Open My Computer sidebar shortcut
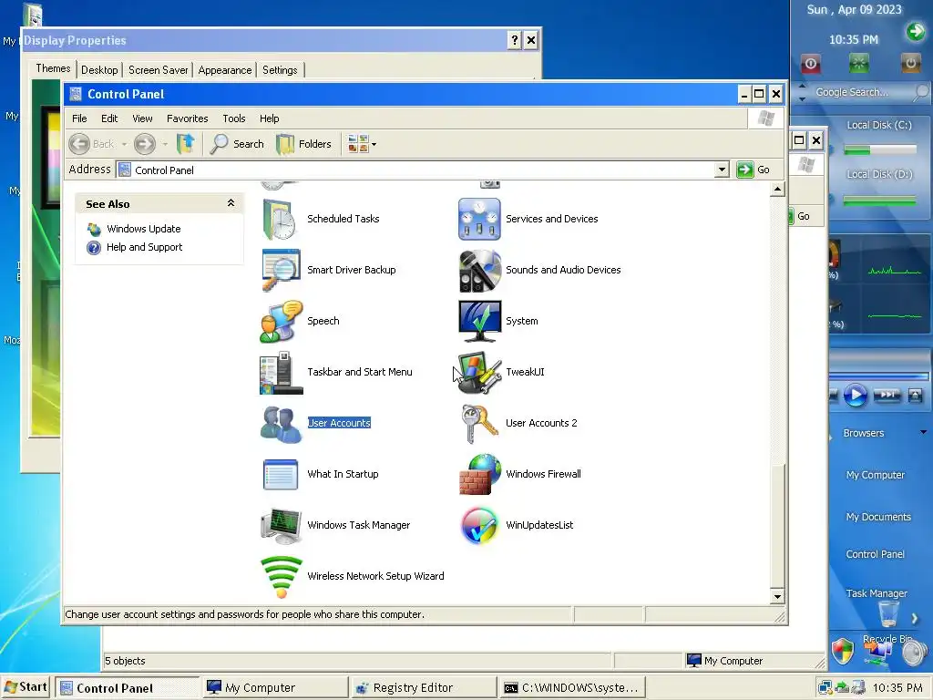The height and width of the screenshot is (700, 933). 876,474
